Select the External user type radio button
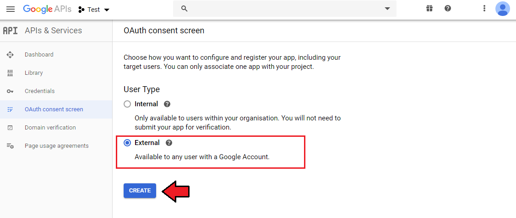The width and height of the screenshot is (516, 218). pos(127,143)
